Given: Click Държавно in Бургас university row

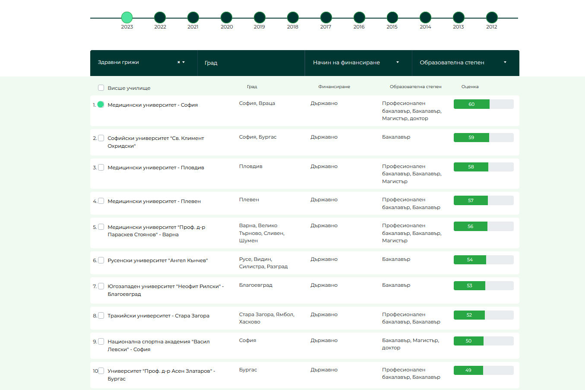Looking at the screenshot, I should (324, 370).
